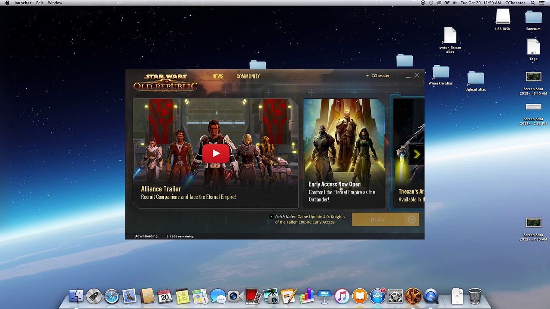550x309 pixels.
Task: Open Calendar from the Dock
Action: pos(165,296)
